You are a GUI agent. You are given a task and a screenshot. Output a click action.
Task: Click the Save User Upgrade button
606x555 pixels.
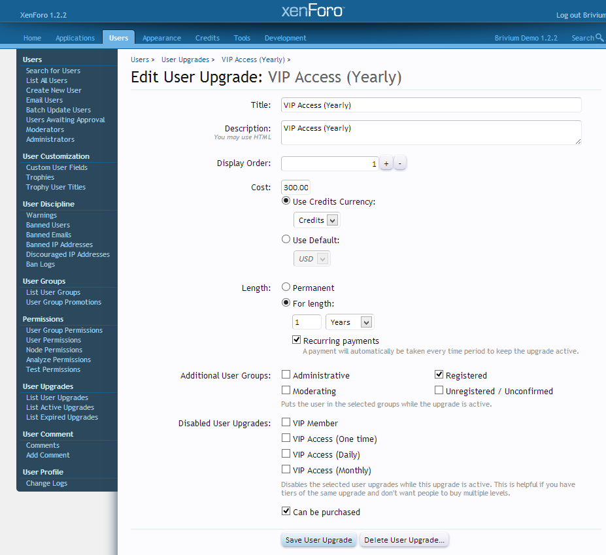tap(319, 540)
